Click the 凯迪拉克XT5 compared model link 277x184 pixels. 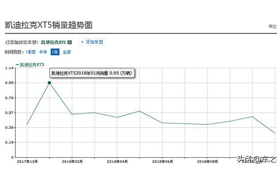click(54, 42)
